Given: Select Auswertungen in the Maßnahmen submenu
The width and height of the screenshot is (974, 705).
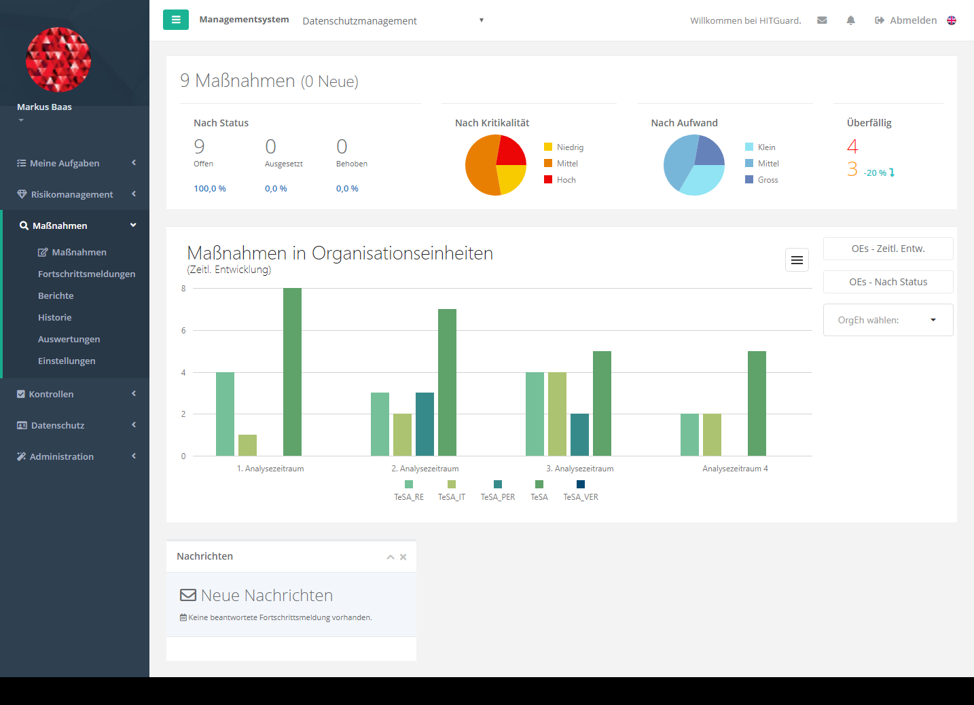Looking at the screenshot, I should coord(69,339).
